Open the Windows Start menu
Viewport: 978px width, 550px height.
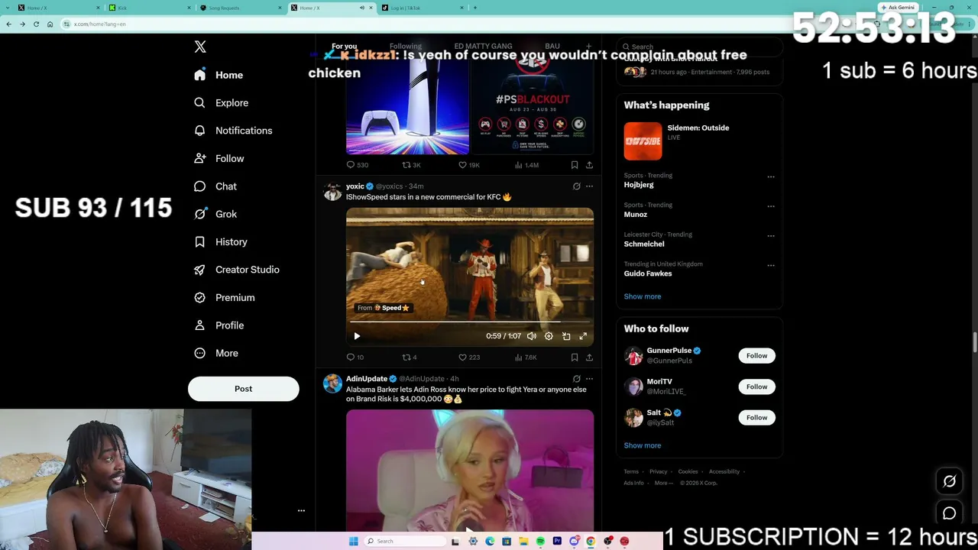coord(353,542)
